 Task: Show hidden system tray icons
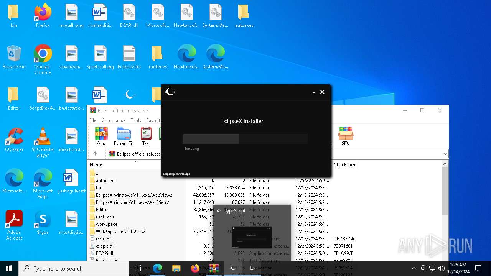tap(414, 268)
